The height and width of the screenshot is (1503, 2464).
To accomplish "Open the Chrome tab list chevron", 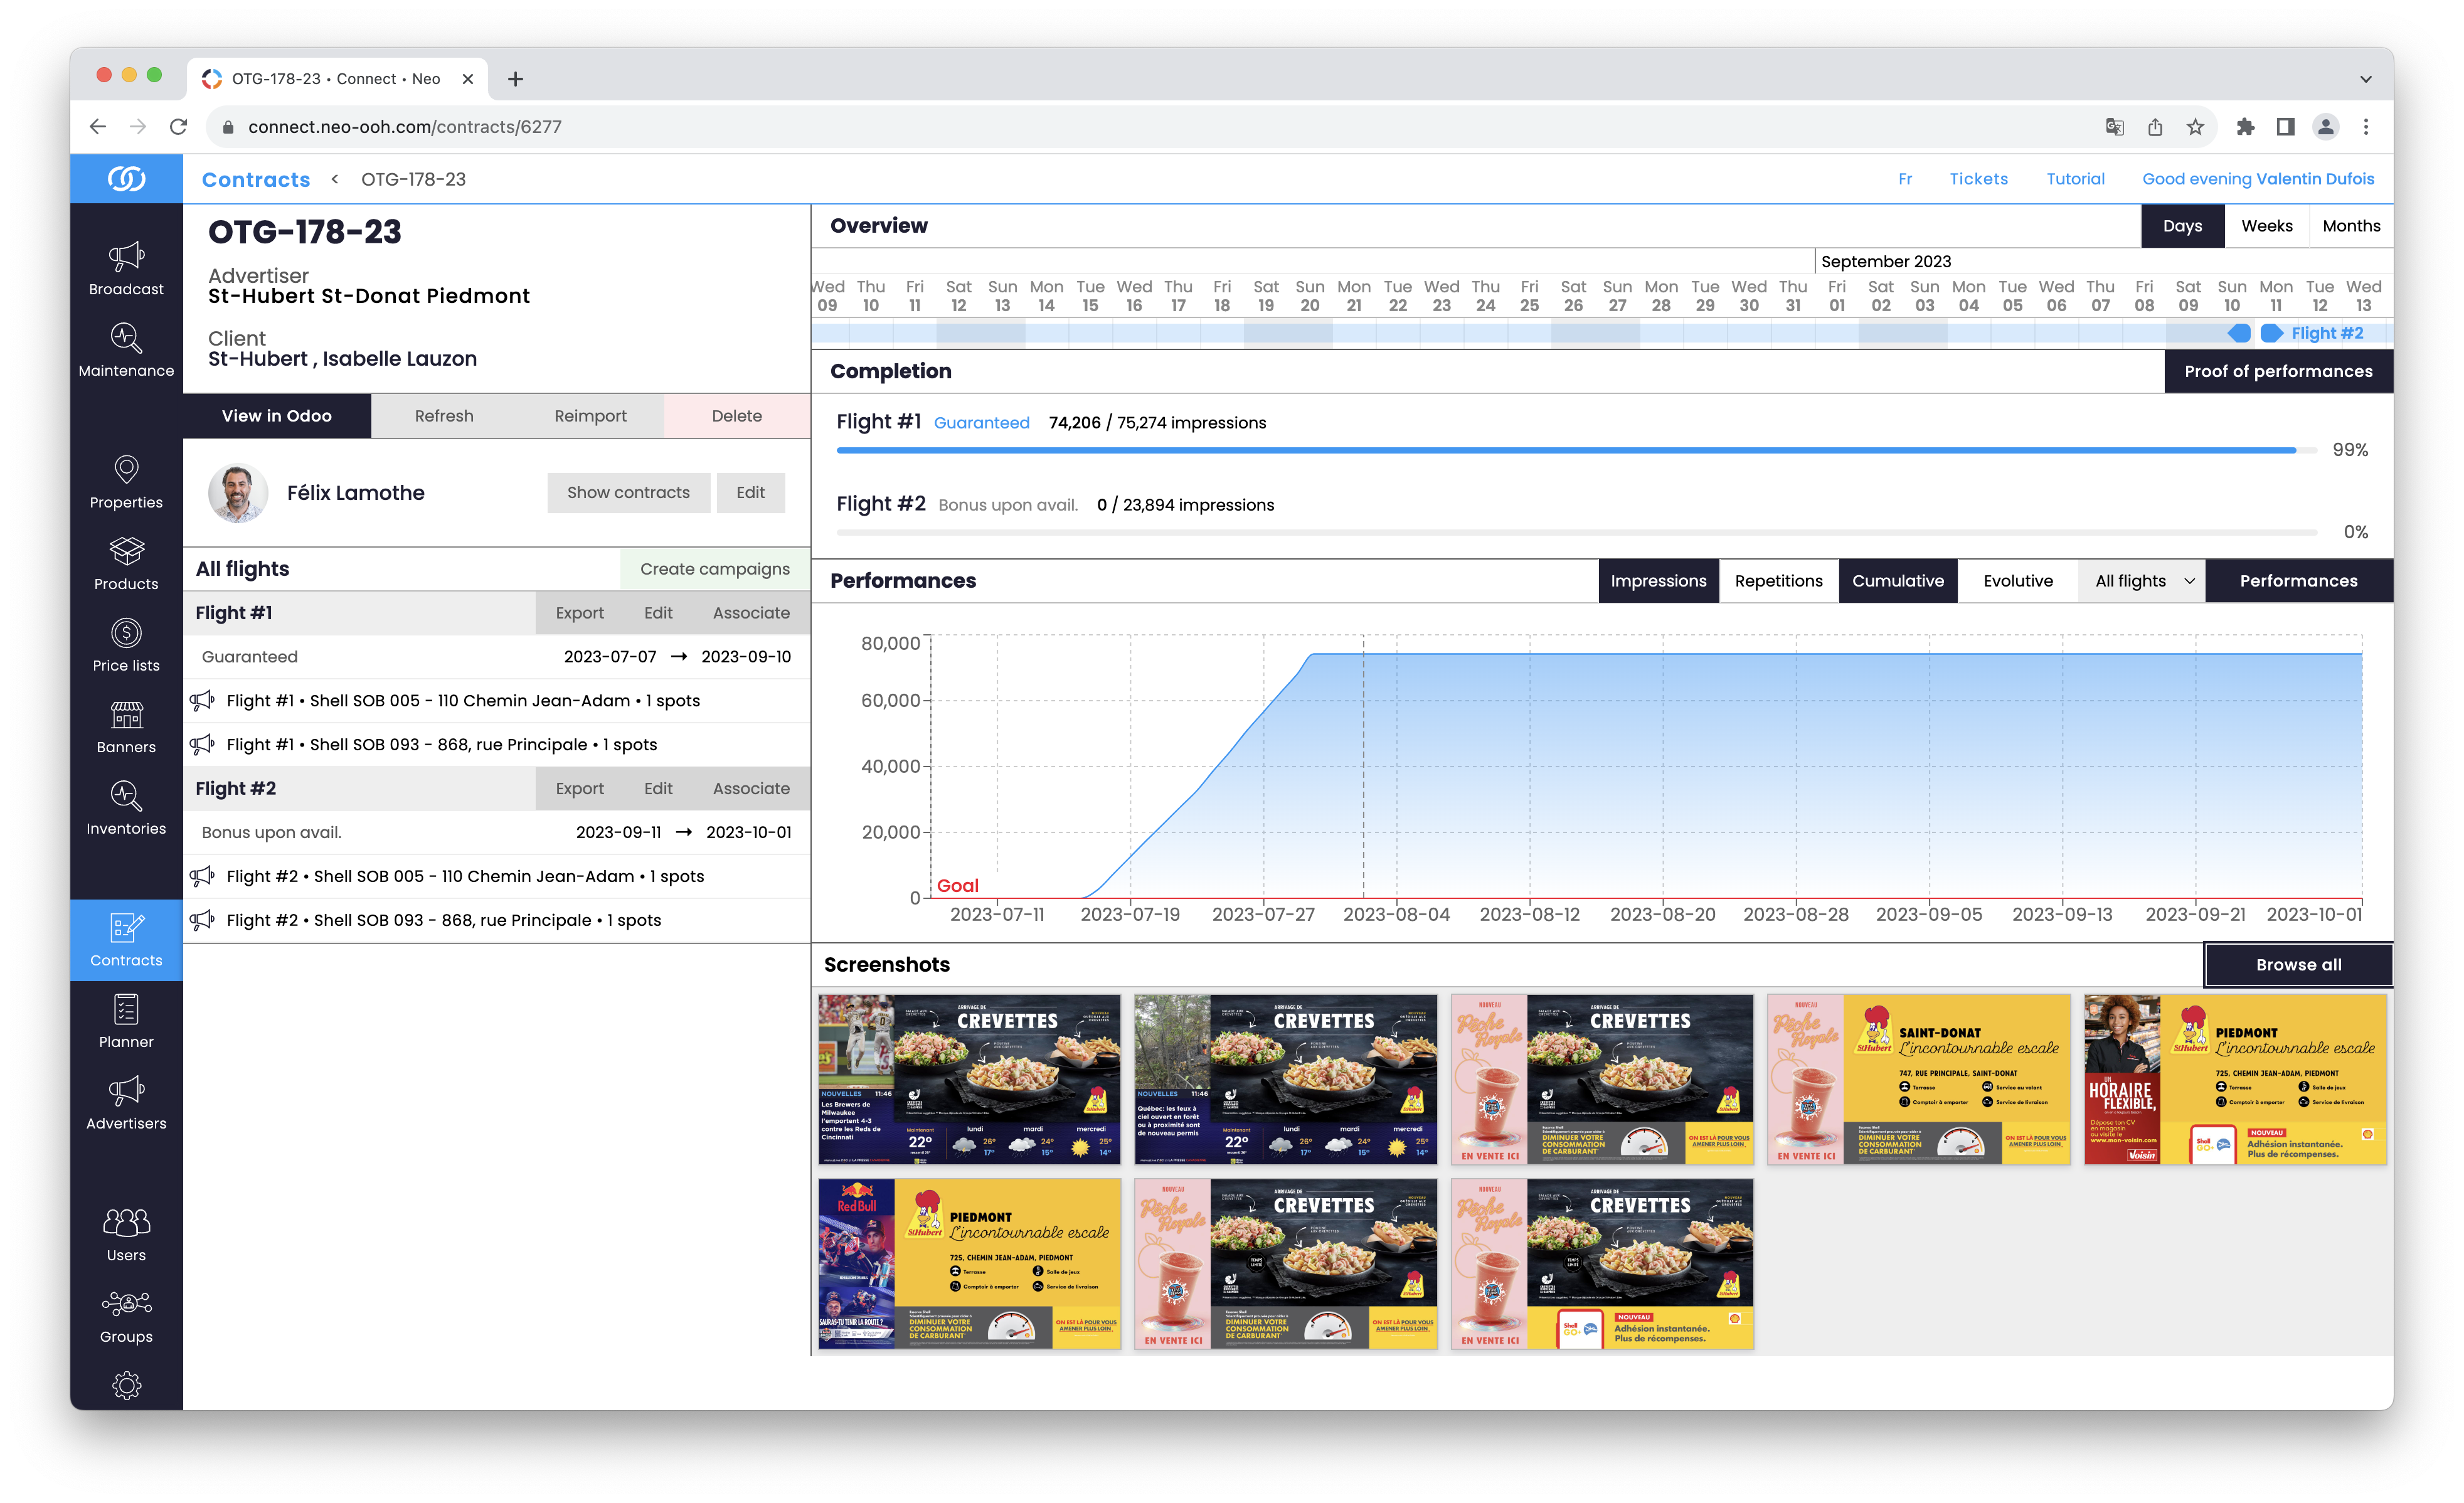I will [2365, 79].
